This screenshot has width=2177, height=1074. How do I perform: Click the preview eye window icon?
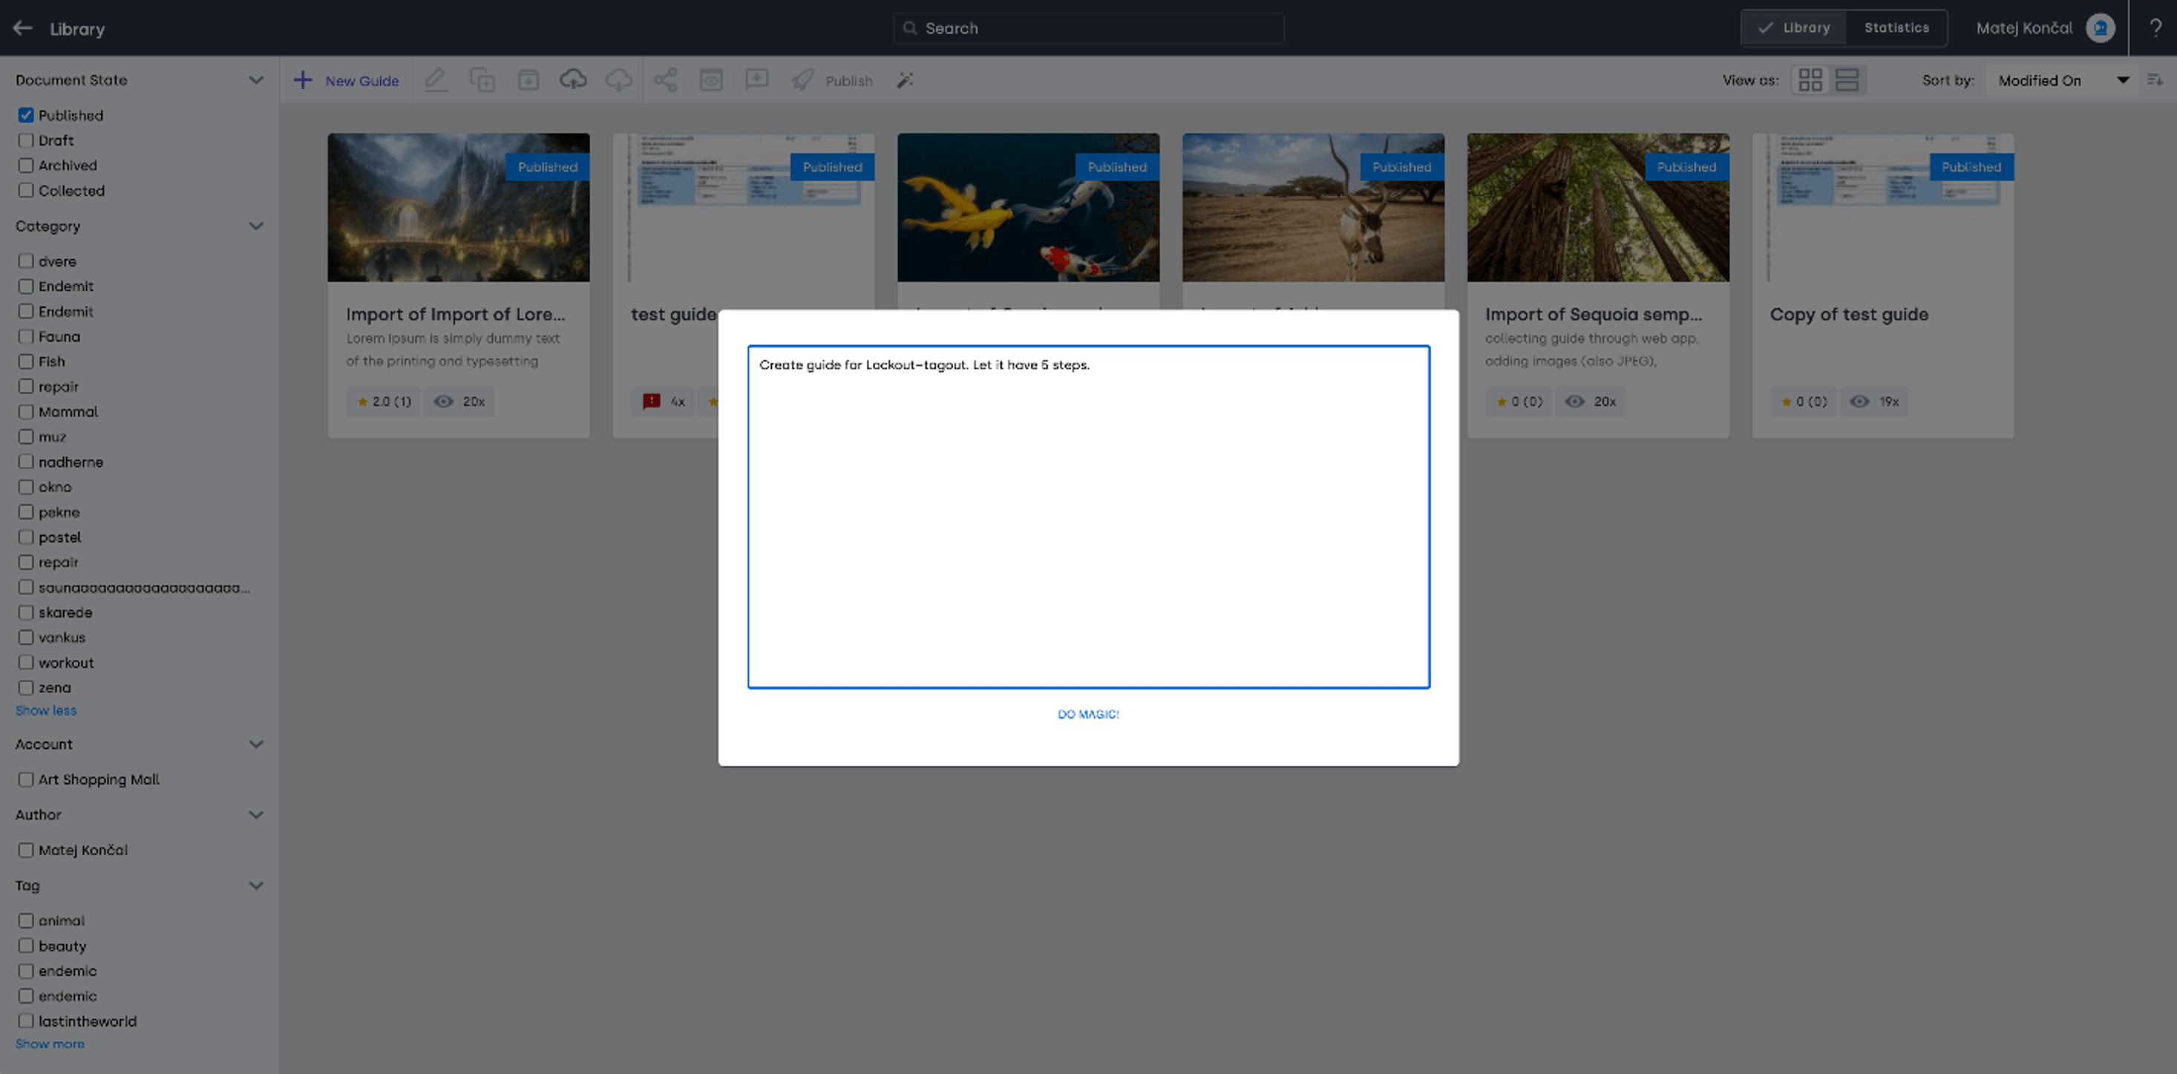[x=711, y=80]
